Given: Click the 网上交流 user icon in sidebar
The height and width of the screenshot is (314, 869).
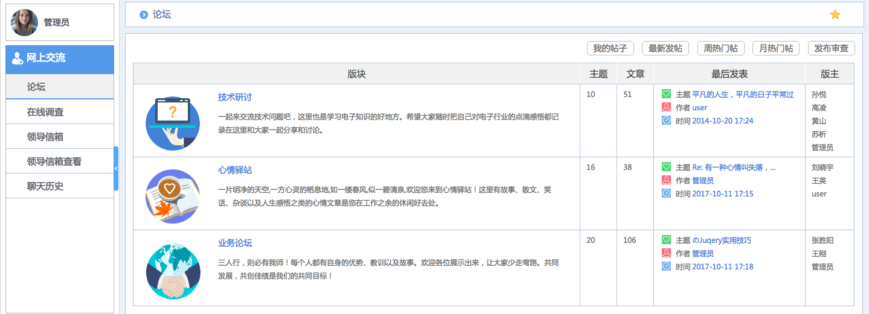Looking at the screenshot, I should pos(18,58).
